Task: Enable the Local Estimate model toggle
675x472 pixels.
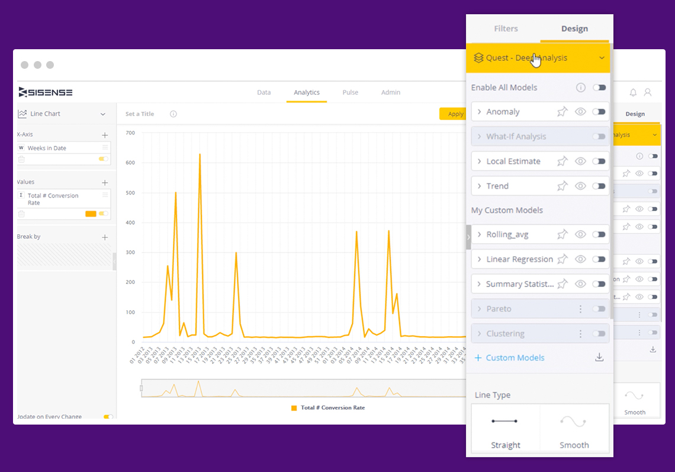Action: click(x=599, y=161)
